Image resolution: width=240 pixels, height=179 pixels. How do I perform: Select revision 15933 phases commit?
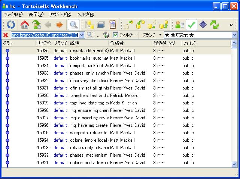116,73
